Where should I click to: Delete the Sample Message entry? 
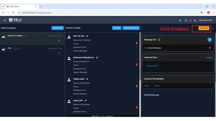click(210, 48)
